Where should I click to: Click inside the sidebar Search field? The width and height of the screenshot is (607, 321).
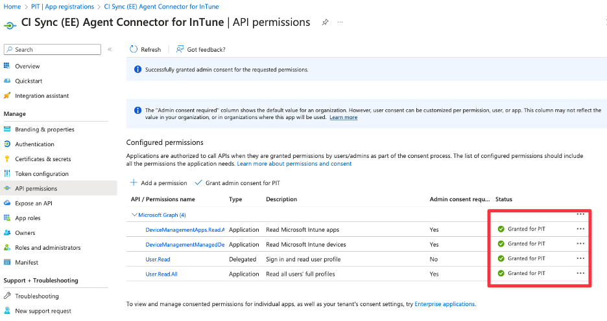(53, 49)
